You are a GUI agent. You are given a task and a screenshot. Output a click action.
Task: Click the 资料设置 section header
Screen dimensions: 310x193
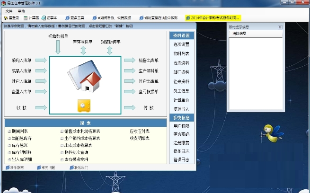(x=182, y=35)
